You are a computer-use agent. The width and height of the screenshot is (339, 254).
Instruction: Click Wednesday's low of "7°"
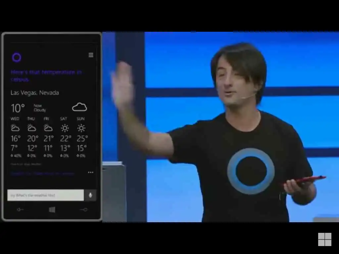(x=14, y=148)
